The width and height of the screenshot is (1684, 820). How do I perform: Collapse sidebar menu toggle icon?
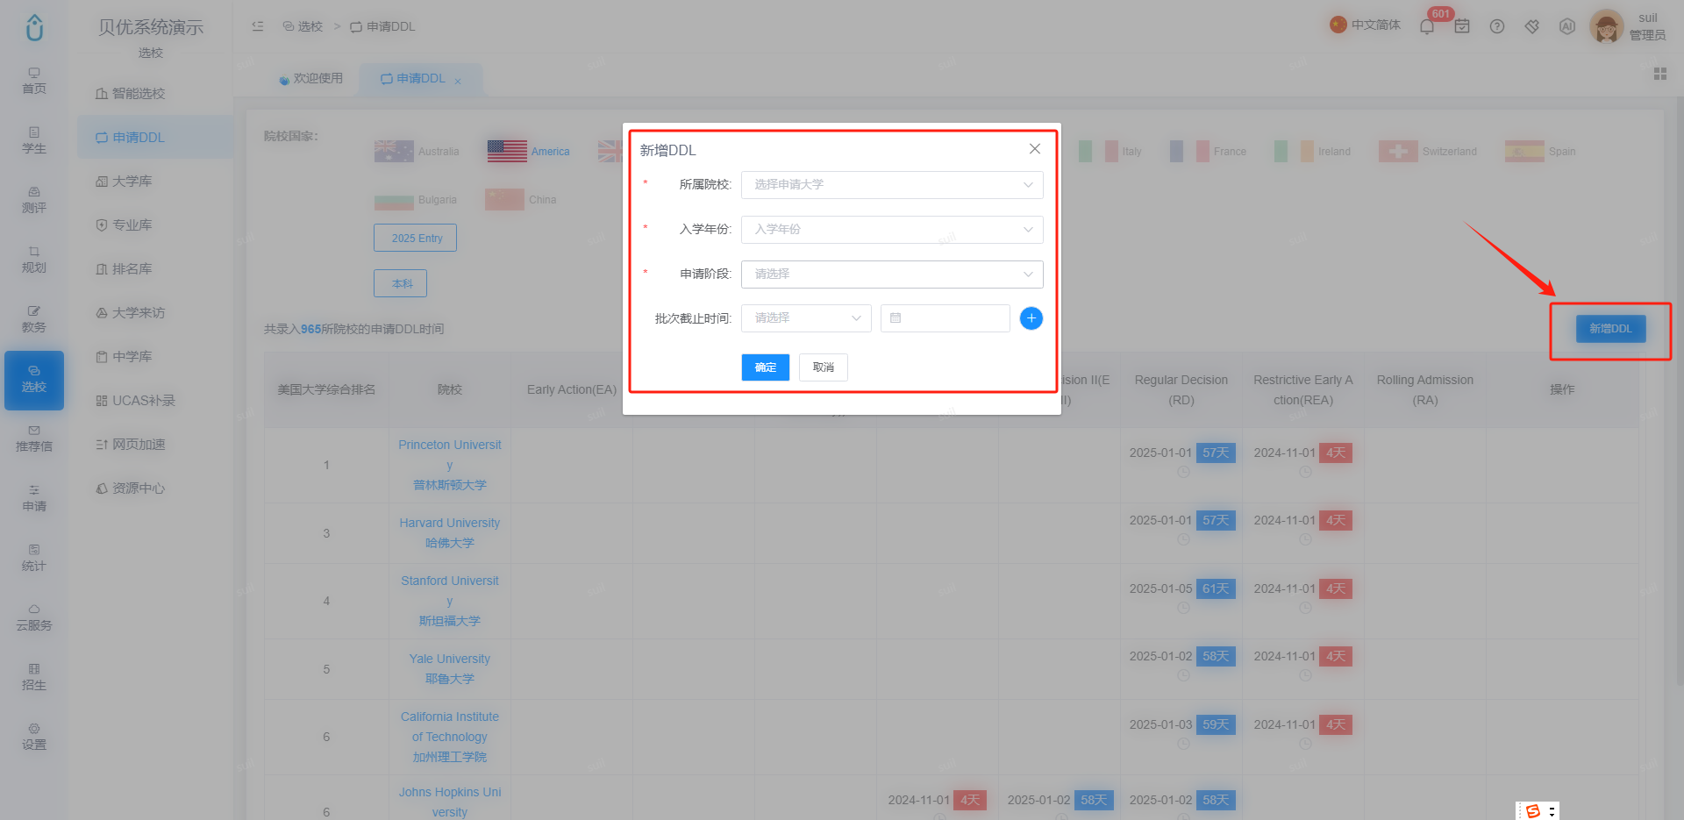coord(258,26)
